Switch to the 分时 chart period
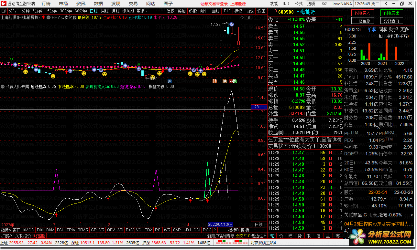This screenshot has width=417, height=250. click(13, 11)
